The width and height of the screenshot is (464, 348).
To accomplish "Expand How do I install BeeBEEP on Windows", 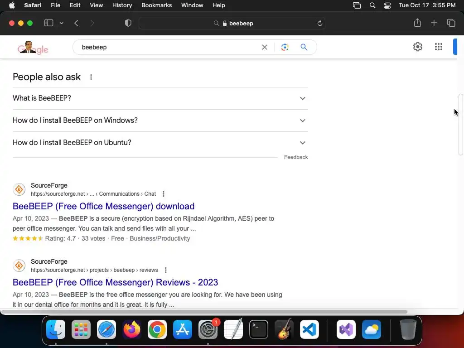I will (x=160, y=121).
